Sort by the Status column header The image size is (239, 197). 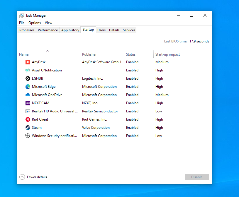139,54
